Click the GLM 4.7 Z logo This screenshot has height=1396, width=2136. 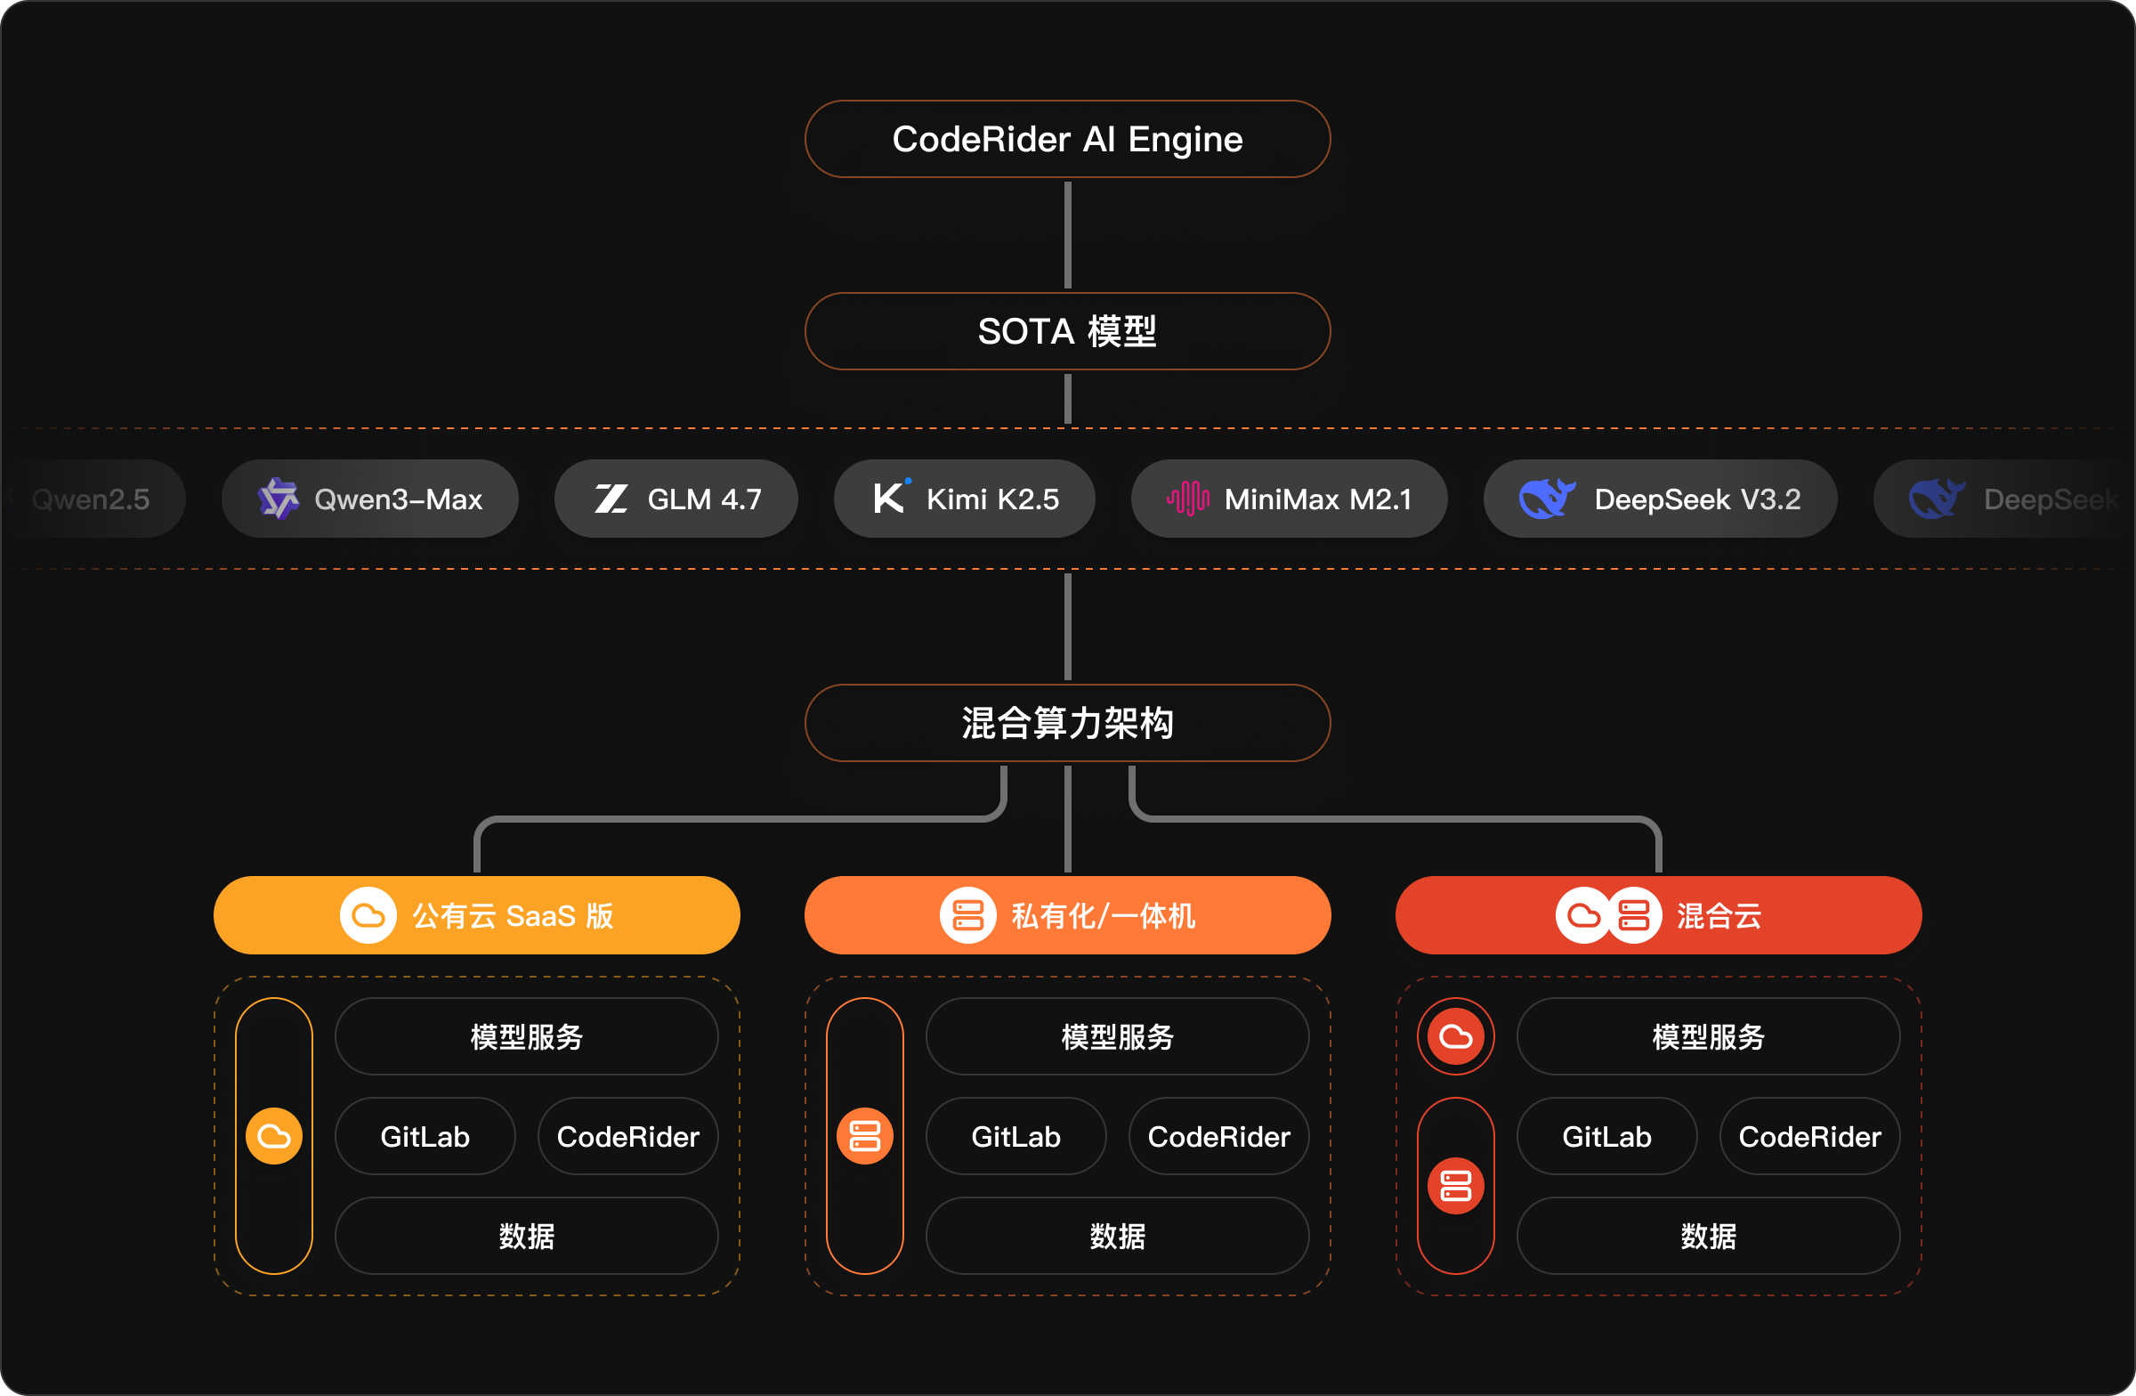click(611, 499)
